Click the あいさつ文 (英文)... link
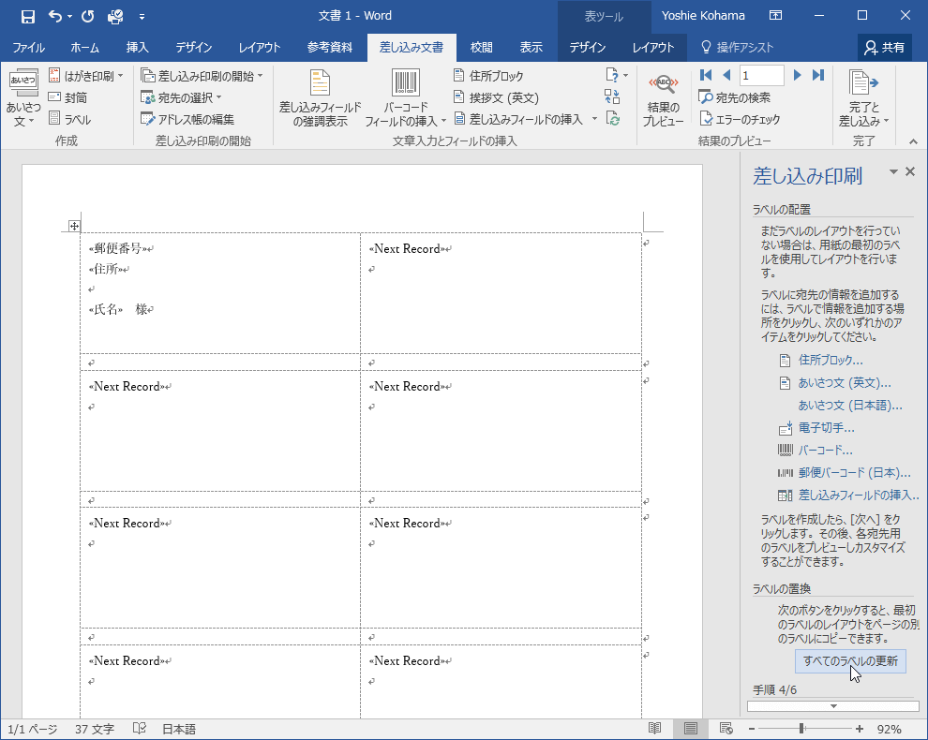This screenshot has width=928, height=740. click(844, 383)
